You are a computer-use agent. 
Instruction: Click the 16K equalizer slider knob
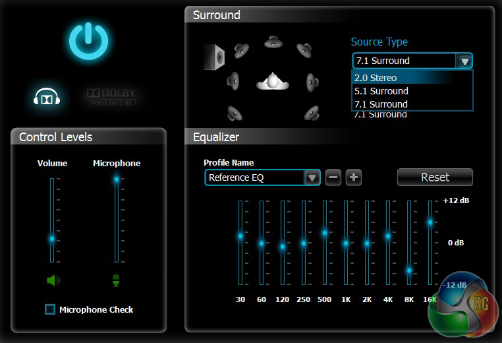click(x=430, y=222)
